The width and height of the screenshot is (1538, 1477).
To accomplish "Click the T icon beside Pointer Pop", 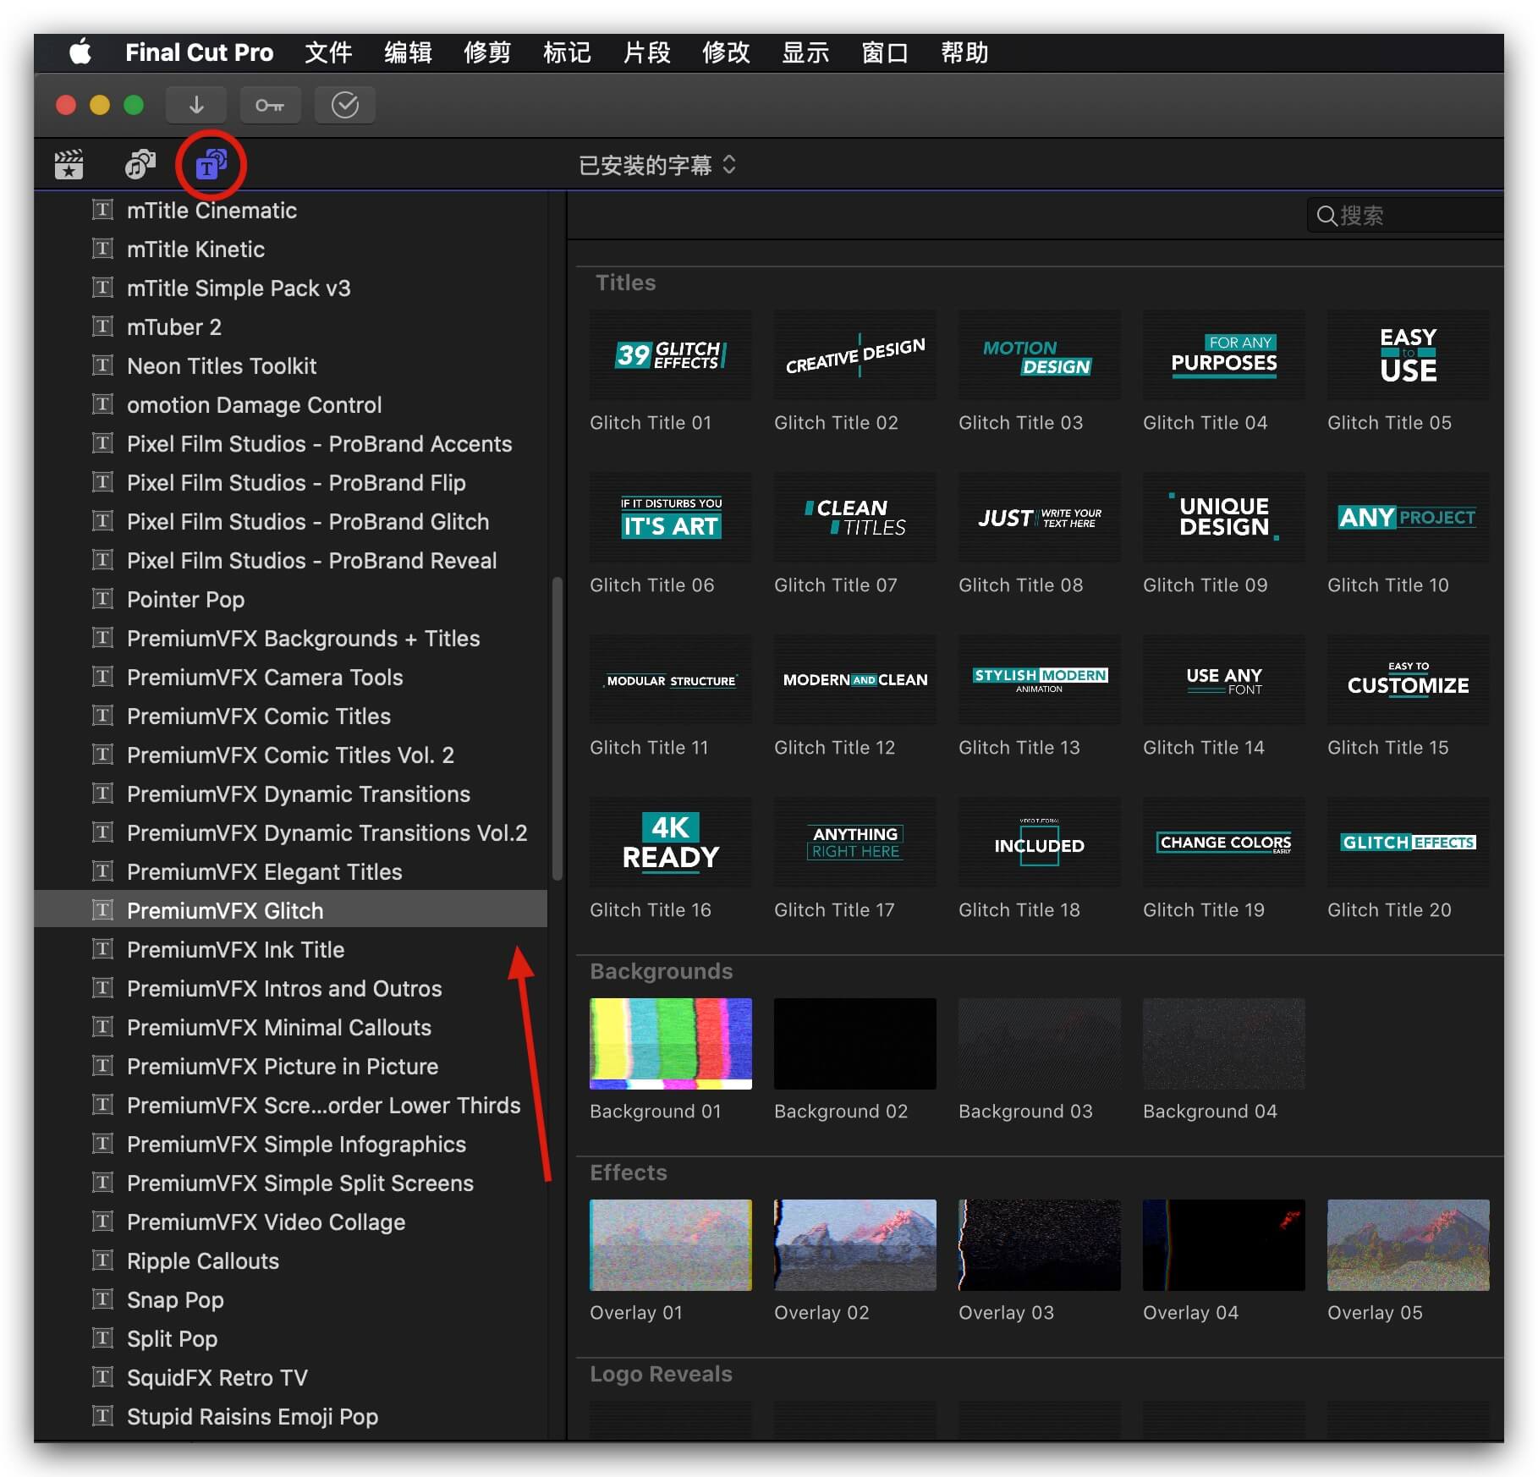I will 102,599.
